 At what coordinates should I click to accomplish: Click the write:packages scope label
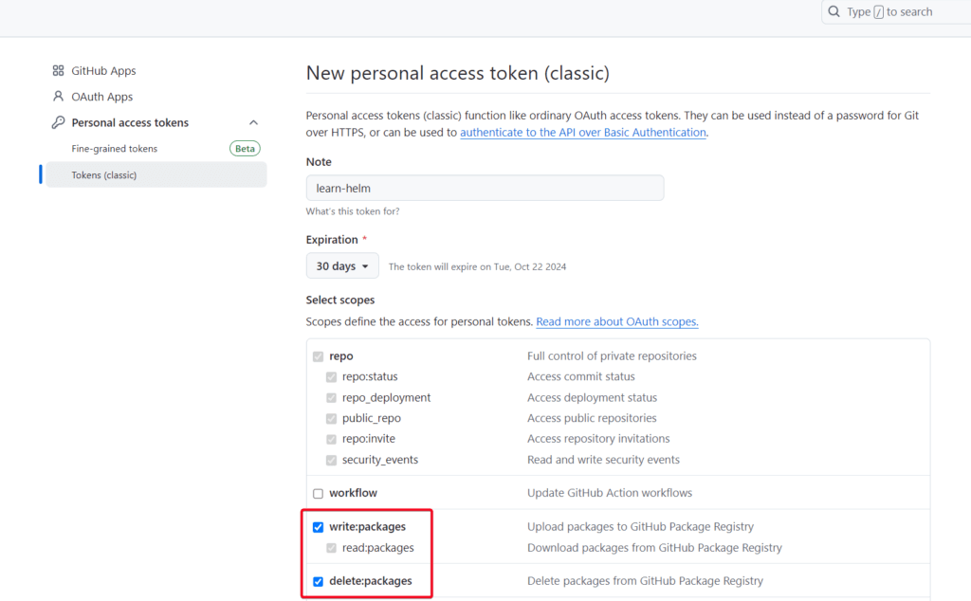pyautogui.click(x=367, y=527)
